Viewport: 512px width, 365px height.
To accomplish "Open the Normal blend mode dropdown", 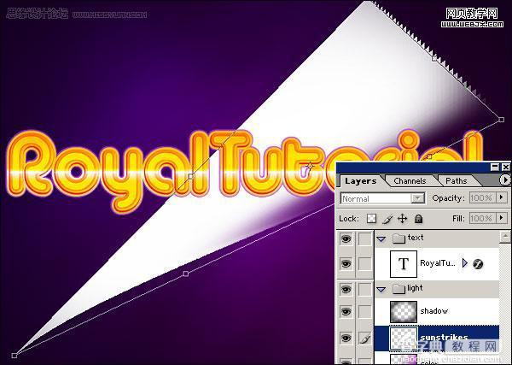I will 417,198.
